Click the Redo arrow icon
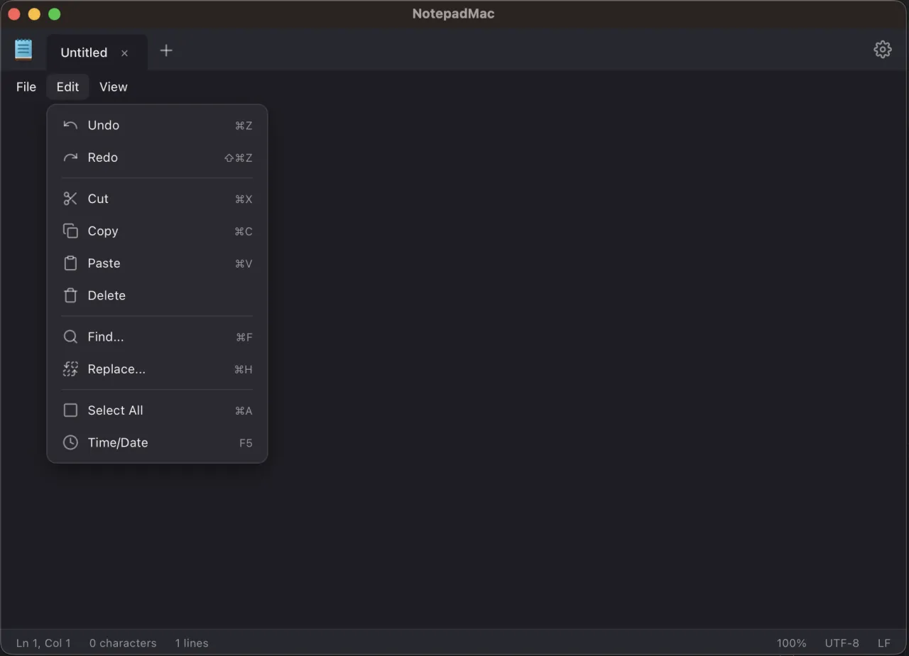The height and width of the screenshot is (656, 909). 70,158
